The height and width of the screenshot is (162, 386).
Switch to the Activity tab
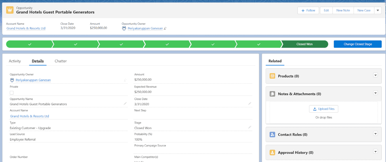click(15, 61)
